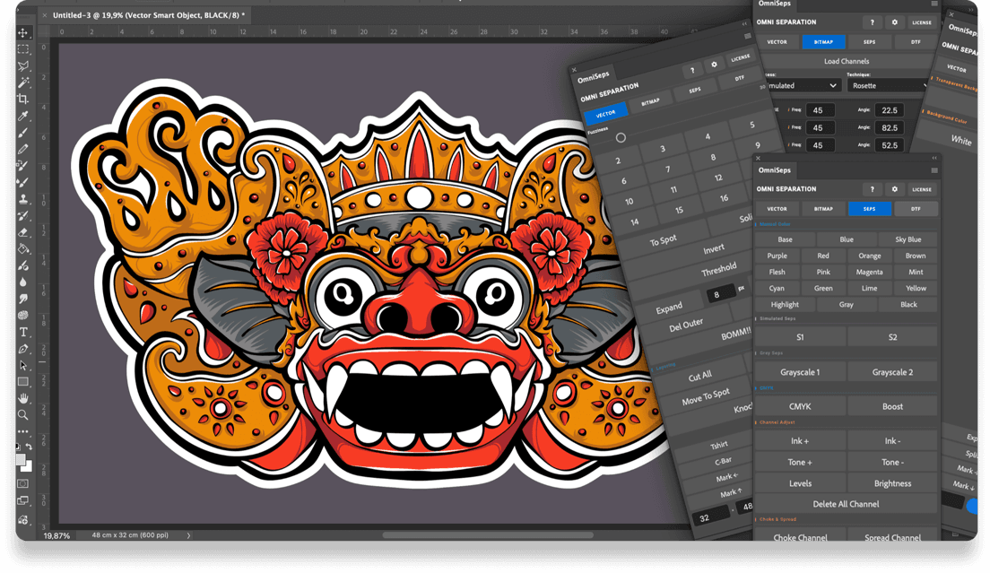
Task: Click the Threshold button in vector panel
Action: click(x=718, y=269)
